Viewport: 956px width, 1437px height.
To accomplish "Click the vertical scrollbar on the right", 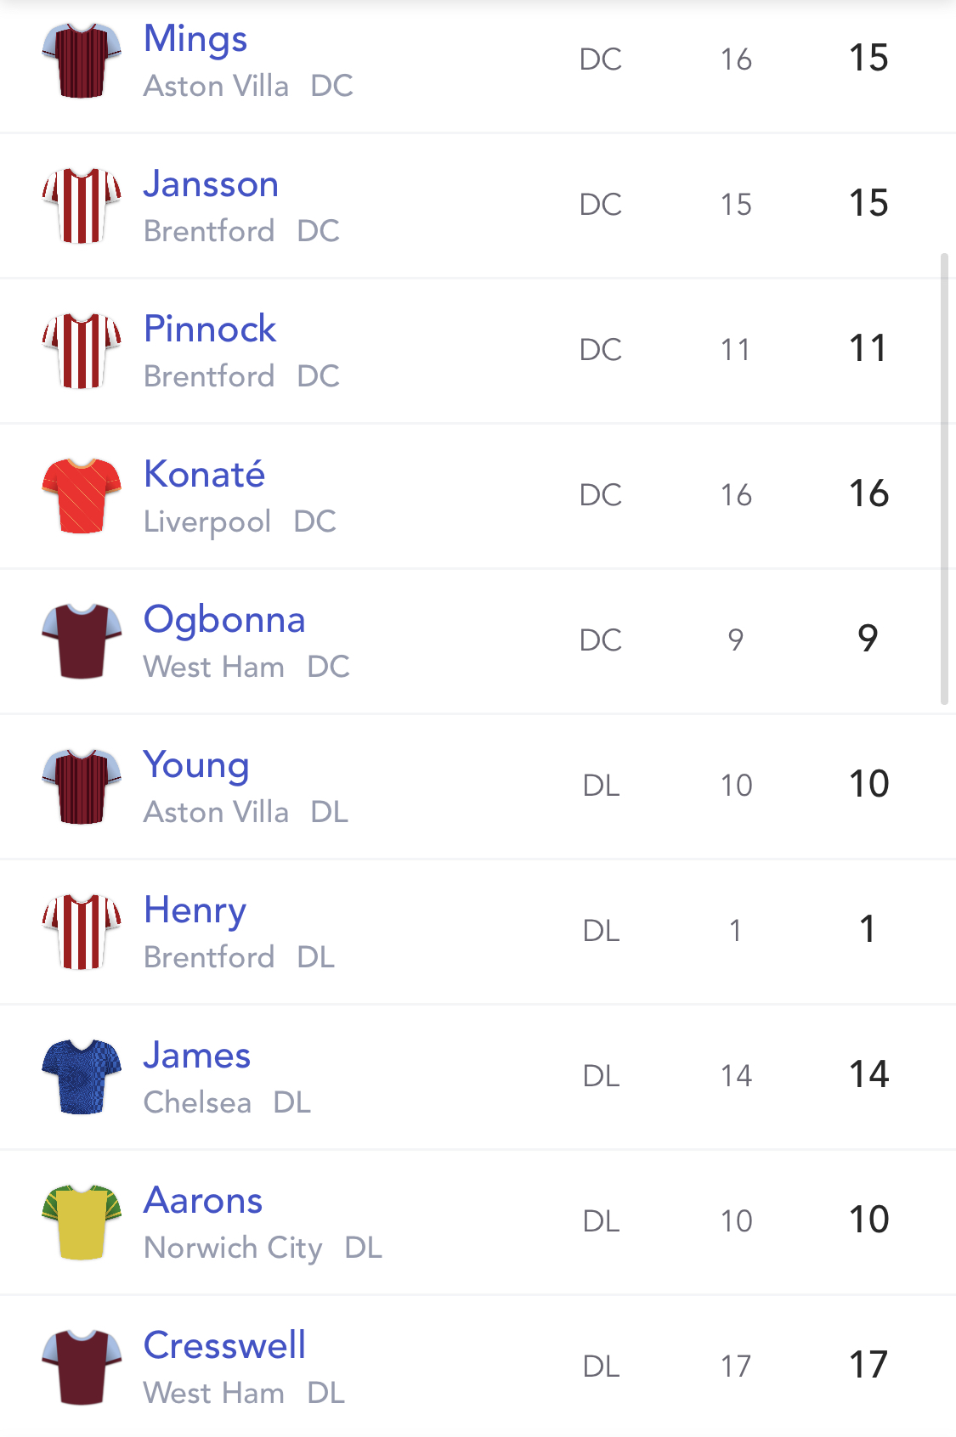I will pyautogui.click(x=944, y=479).
